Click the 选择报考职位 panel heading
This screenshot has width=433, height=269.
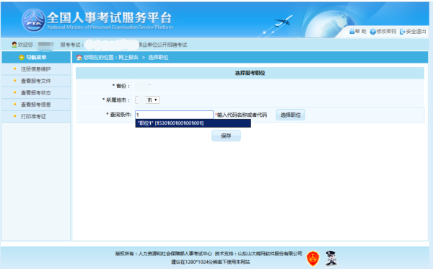pos(250,73)
